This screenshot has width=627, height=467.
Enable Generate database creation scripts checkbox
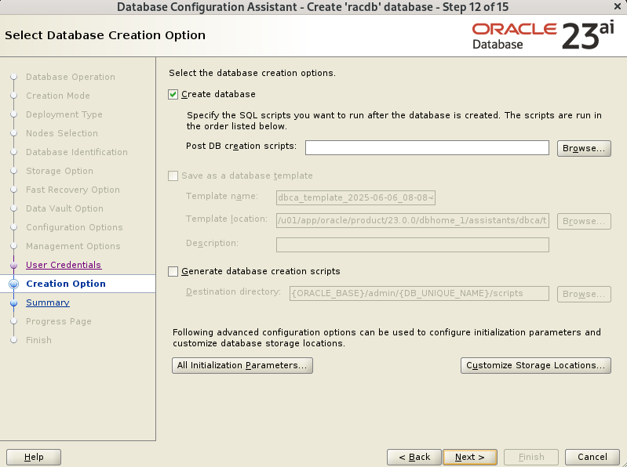(173, 271)
